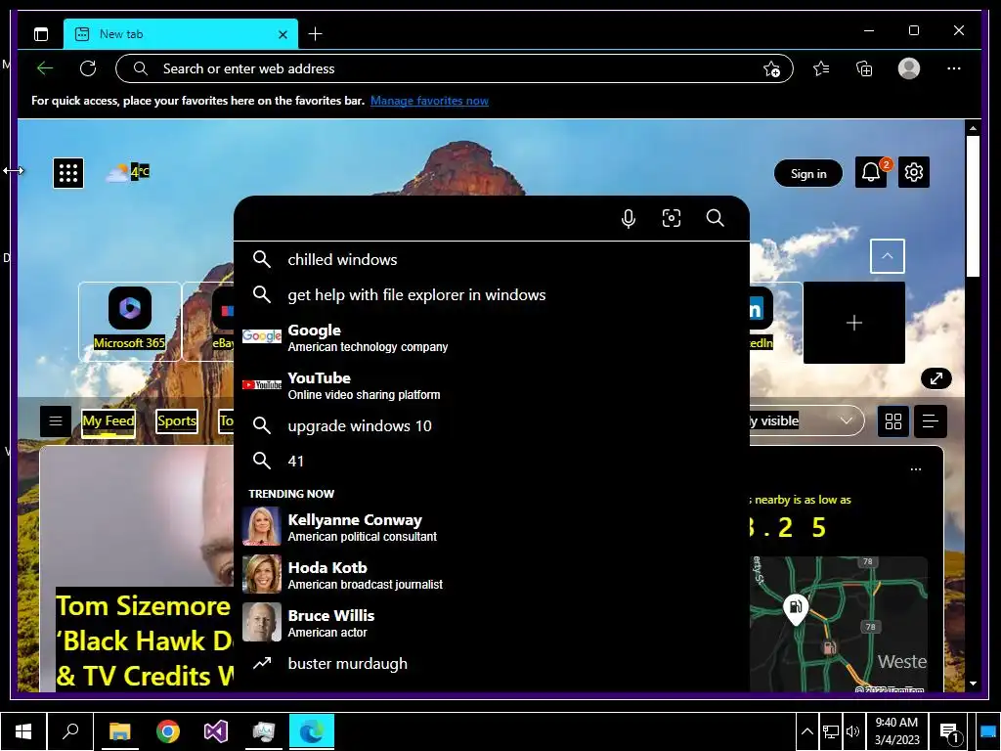Start voice search with microphone icon

(629, 218)
